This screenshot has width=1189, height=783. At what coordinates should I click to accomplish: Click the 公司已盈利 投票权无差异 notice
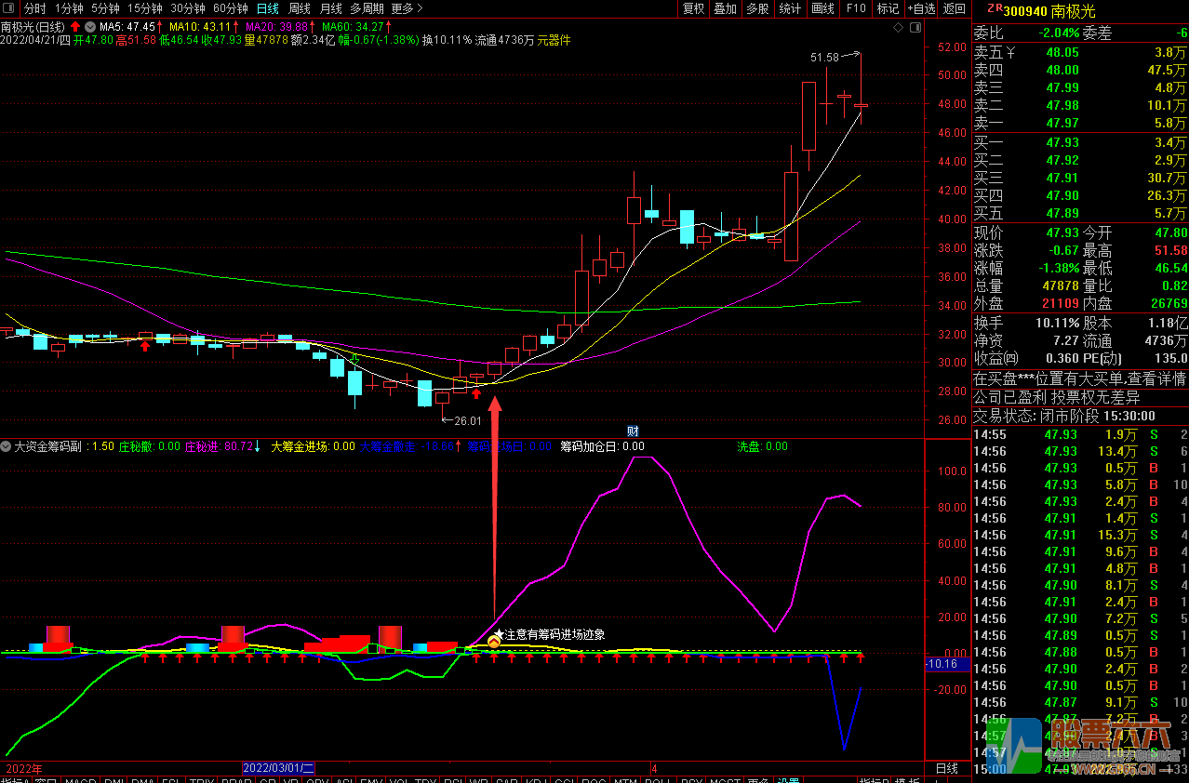pos(1056,397)
